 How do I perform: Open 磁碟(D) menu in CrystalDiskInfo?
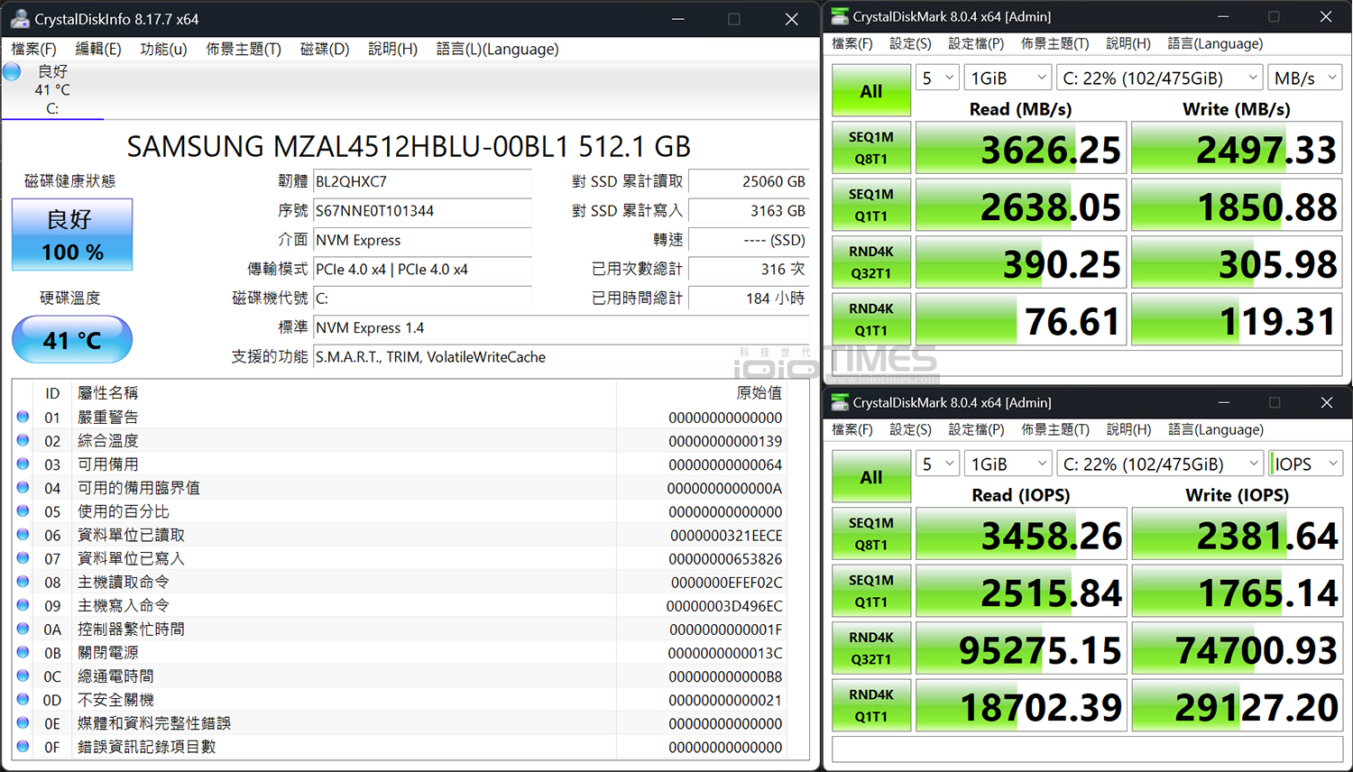[x=325, y=49]
